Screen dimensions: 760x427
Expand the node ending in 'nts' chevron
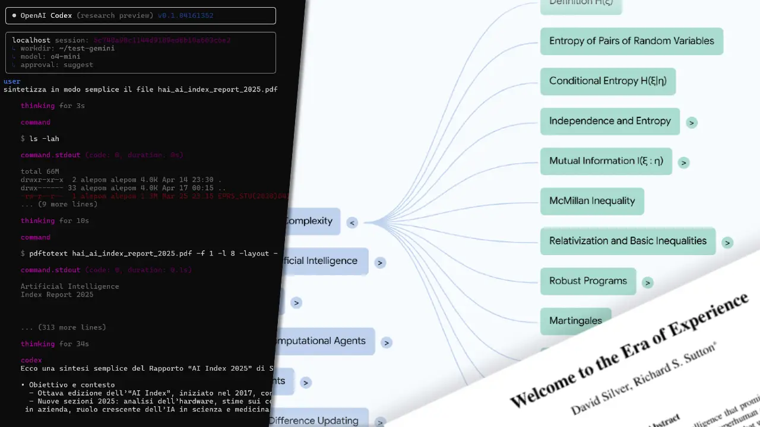pos(306,383)
